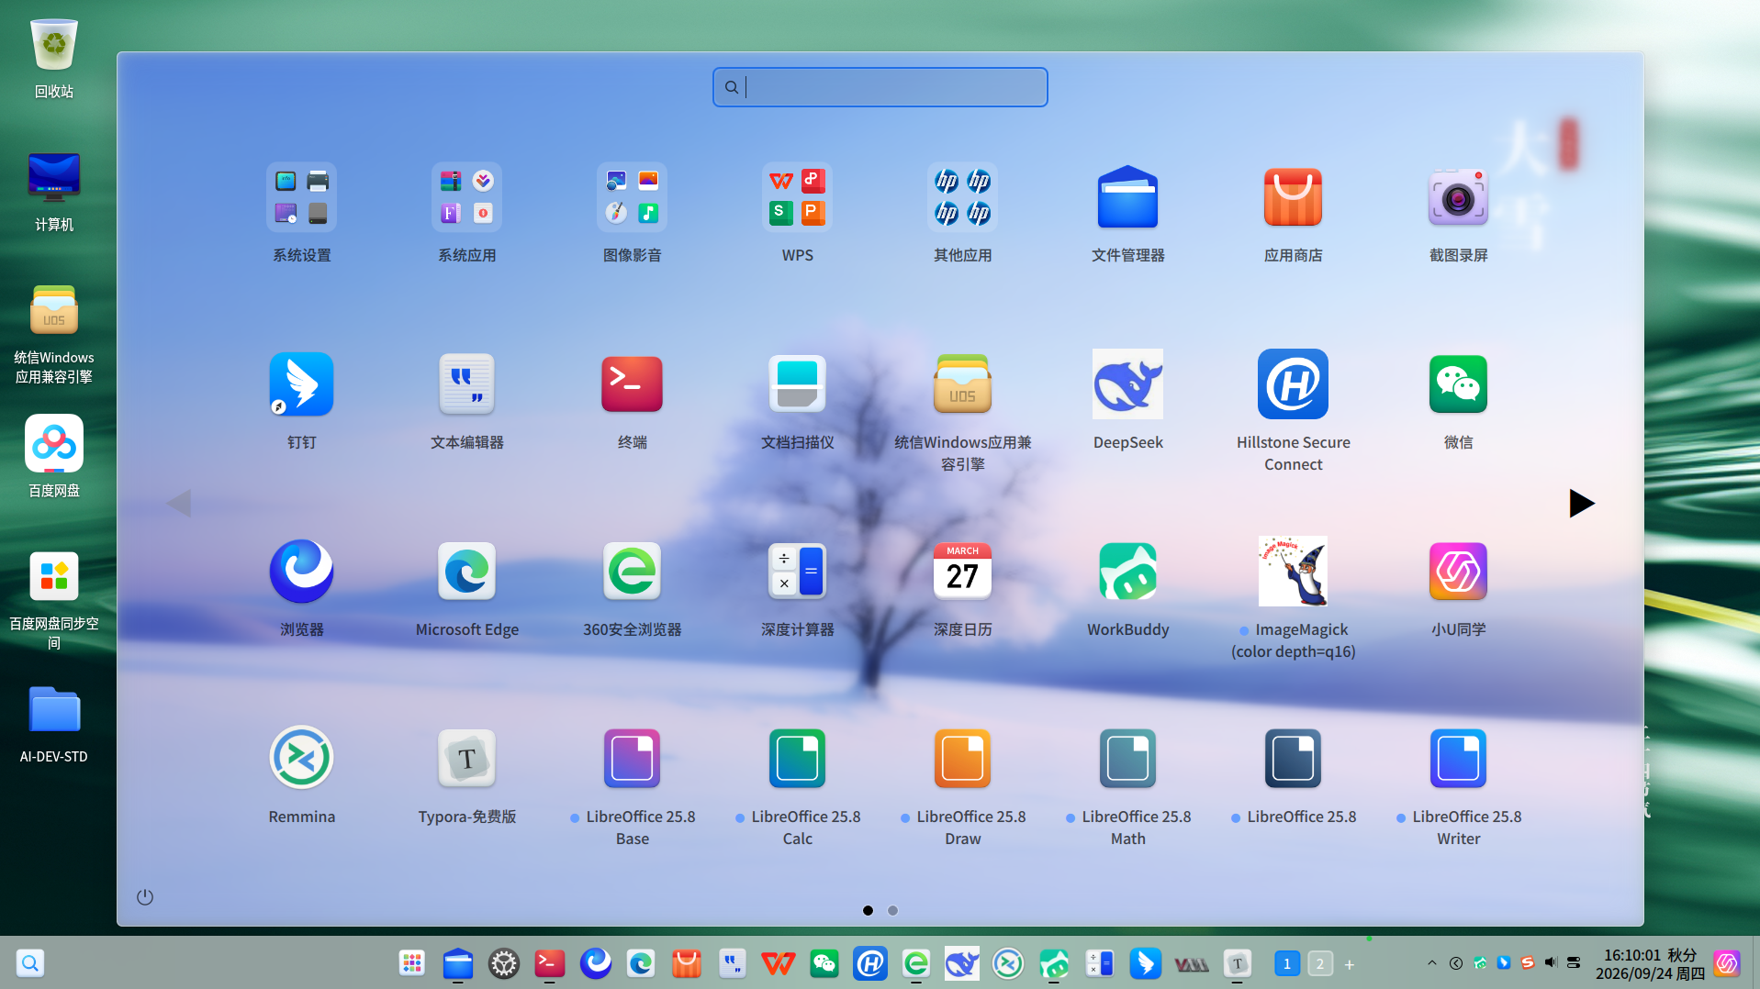
Task: Focus the launcher search field
Action: pos(880,87)
